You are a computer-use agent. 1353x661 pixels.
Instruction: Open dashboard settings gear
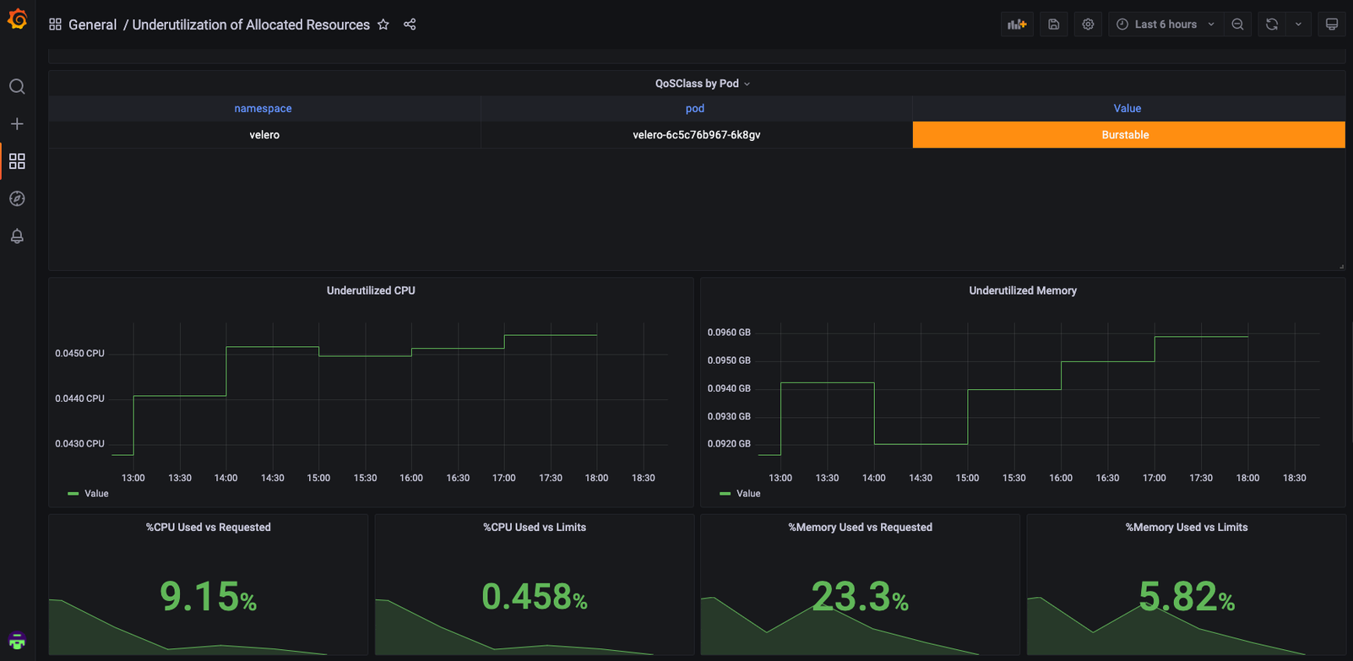tap(1088, 24)
